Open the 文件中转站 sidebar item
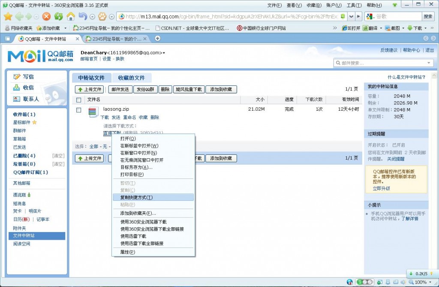This screenshot has width=439, height=287. click(37, 236)
